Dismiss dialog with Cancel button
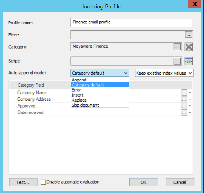 tap(180, 182)
